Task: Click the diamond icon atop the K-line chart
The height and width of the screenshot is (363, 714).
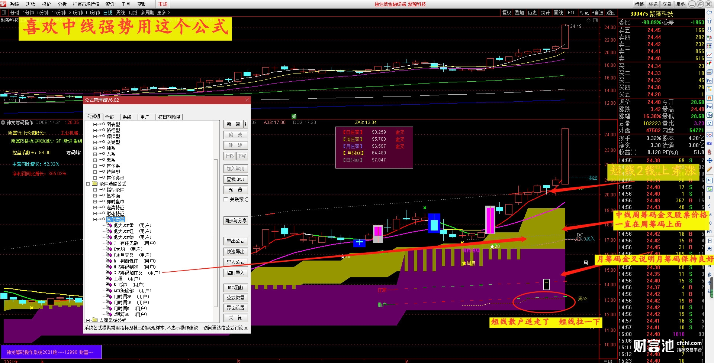Action: click(x=588, y=20)
